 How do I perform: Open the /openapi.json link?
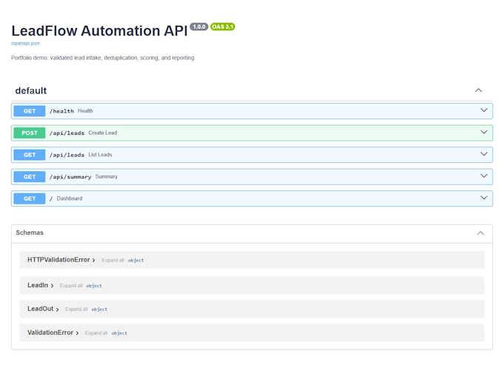25,44
